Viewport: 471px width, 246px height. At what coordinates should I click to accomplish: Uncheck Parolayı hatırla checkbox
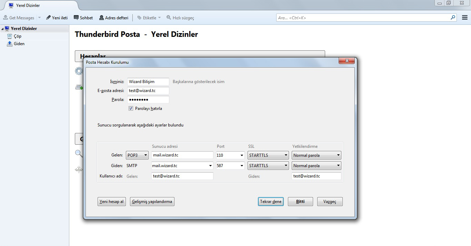(131, 109)
